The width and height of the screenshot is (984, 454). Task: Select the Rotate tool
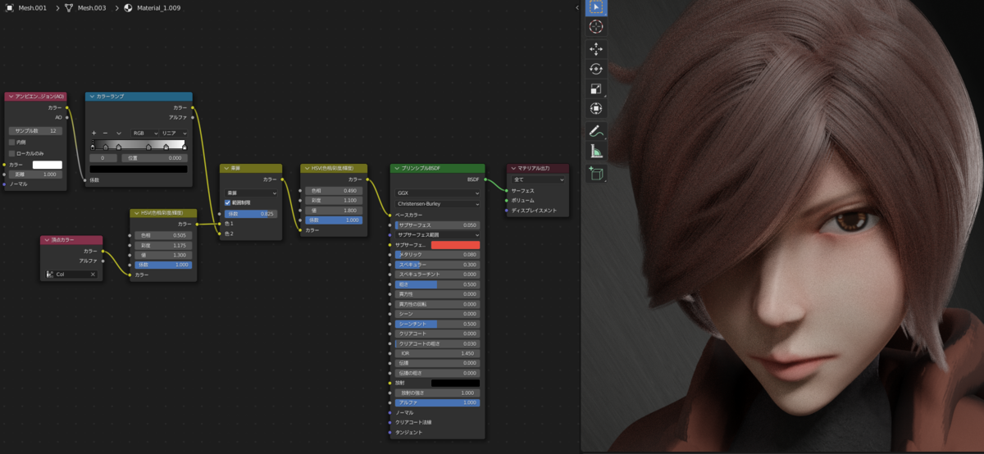(x=596, y=69)
